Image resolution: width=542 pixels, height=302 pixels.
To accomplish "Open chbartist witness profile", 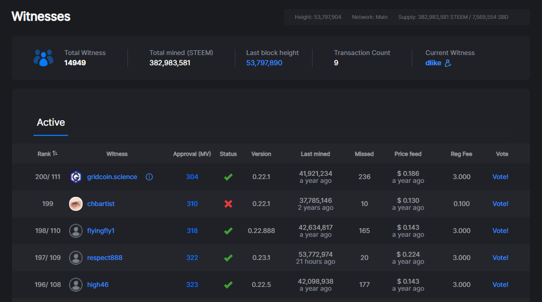I will click(100, 204).
